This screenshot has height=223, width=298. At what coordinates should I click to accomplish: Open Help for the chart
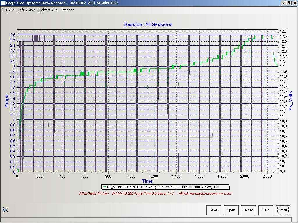click(265, 210)
